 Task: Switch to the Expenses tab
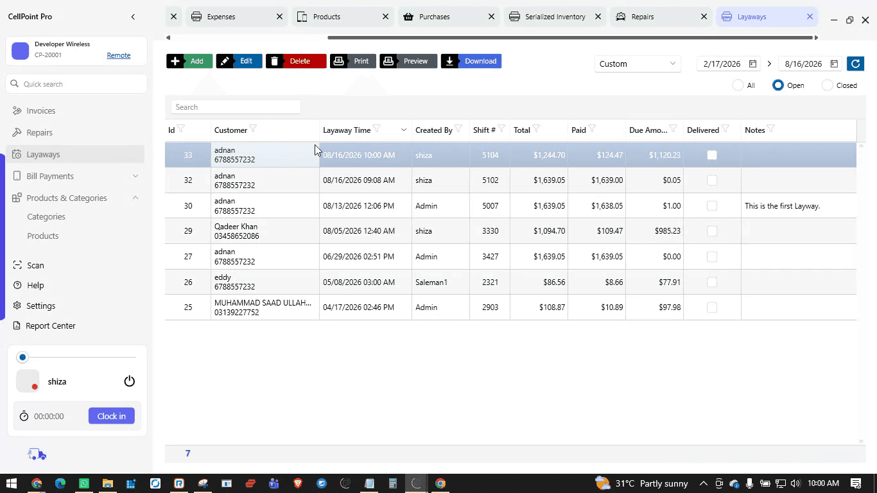pyautogui.click(x=237, y=17)
